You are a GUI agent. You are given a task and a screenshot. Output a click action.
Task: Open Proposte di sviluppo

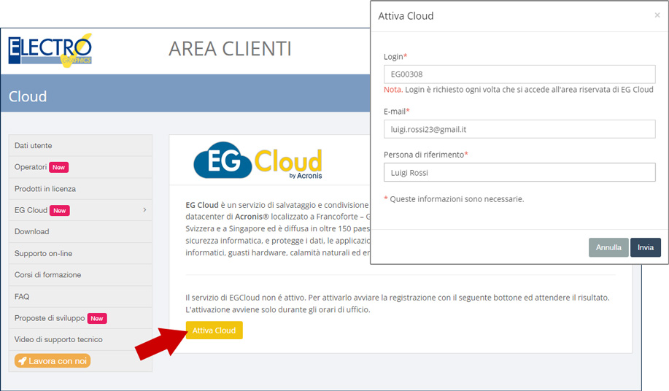coord(80,318)
